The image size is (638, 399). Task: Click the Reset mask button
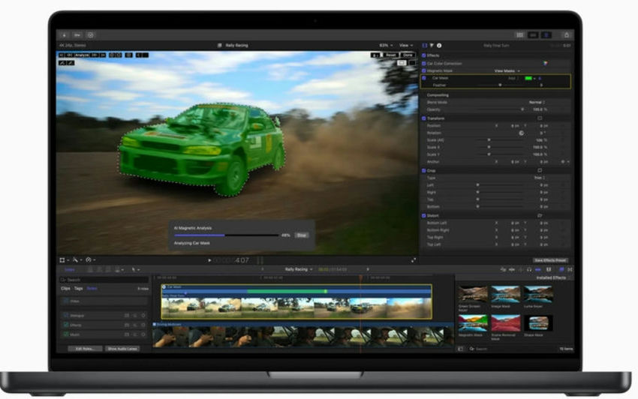pyautogui.click(x=390, y=55)
